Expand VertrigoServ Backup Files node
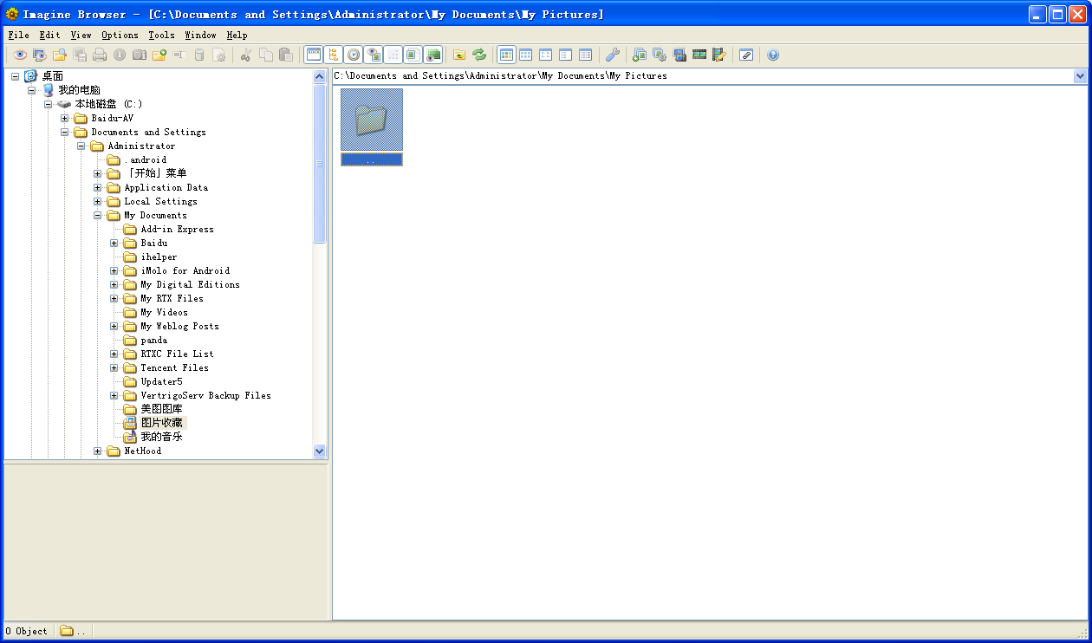1092x643 pixels. (114, 396)
